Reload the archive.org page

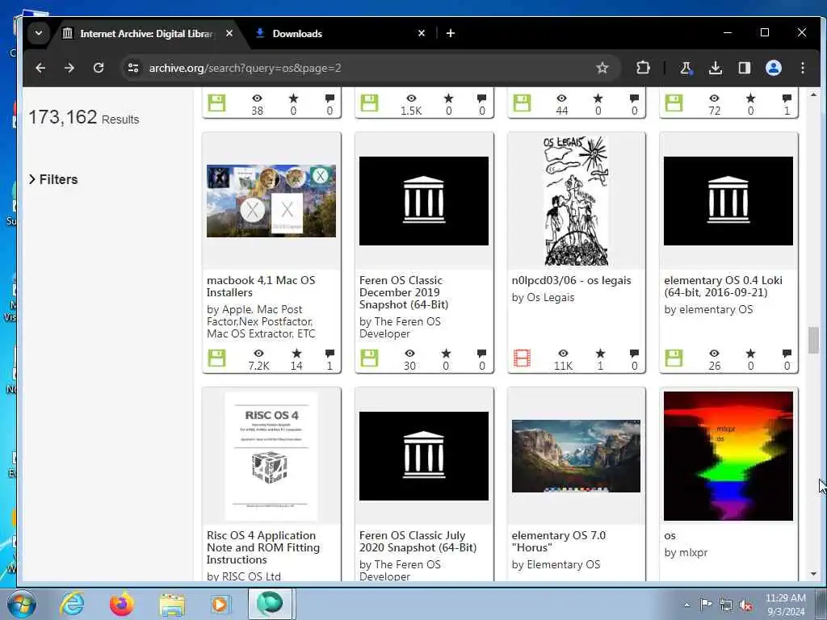click(99, 68)
